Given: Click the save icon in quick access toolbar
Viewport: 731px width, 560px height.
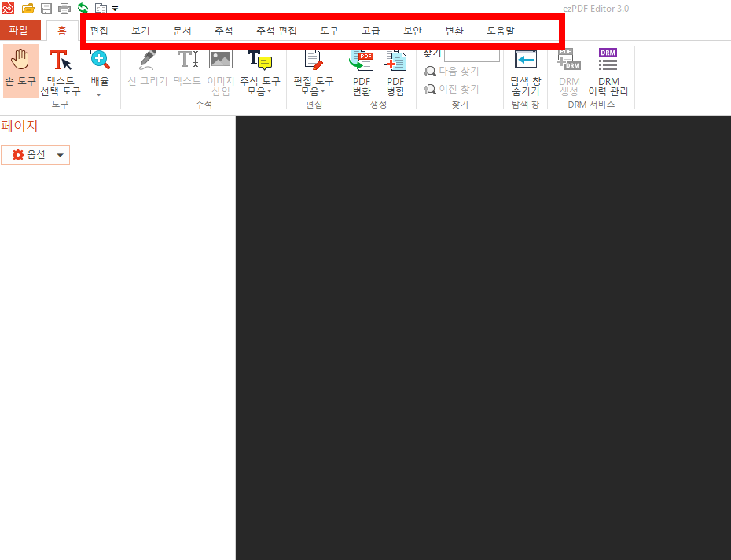Looking at the screenshot, I should pos(45,7).
